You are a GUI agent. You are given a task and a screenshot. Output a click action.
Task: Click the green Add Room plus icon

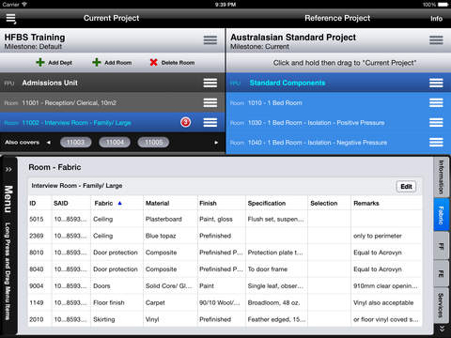(97, 62)
